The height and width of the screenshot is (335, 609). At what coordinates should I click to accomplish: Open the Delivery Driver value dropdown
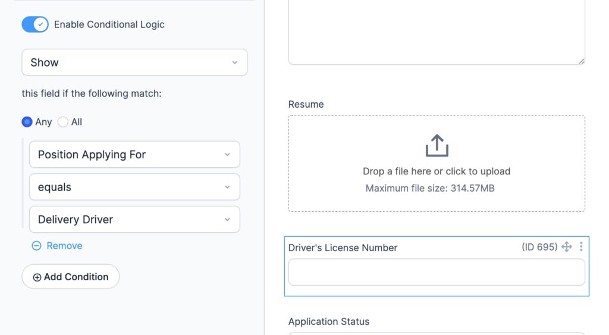click(134, 219)
